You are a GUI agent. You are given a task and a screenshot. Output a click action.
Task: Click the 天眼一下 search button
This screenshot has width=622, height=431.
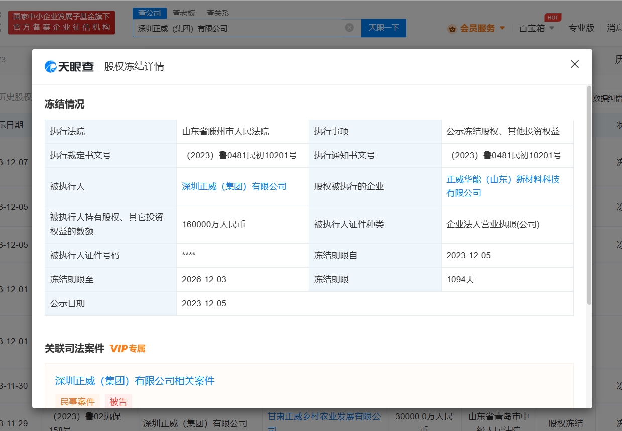(x=384, y=28)
